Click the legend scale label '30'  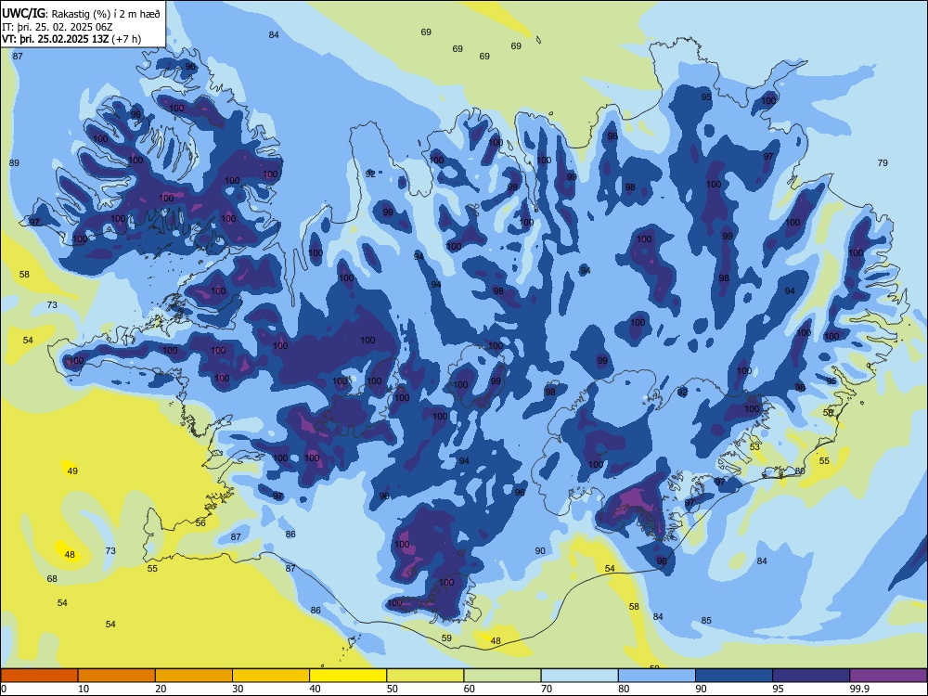tap(238, 689)
